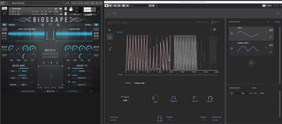Screen dimensions: 282x124
Task: Switch to the EFFECTS tab in Bioscape
Action: coord(73,91)
